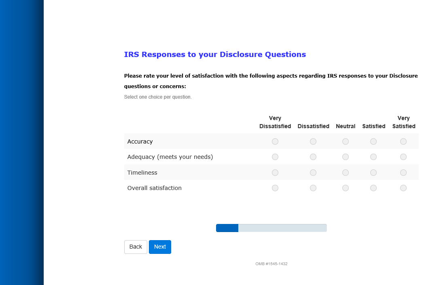Viewport: 439px width, 285px height.
Task: Select Very Dissatisfied for Adequacy
Action: click(275, 157)
